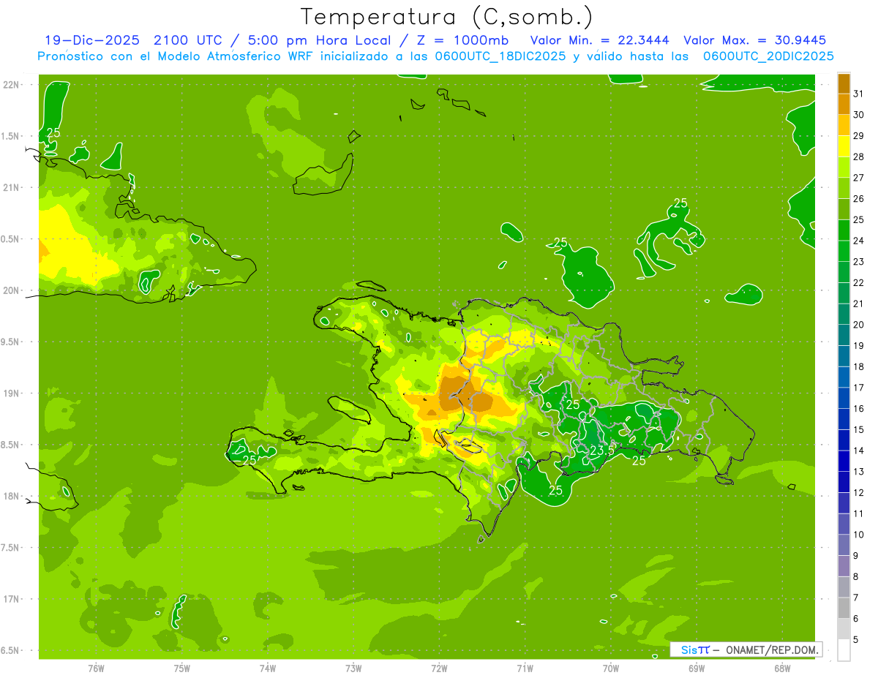Click the 'ONAMET/REP.DOM.' credit label
This screenshot has width=878, height=678.
pyautogui.click(x=773, y=649)
